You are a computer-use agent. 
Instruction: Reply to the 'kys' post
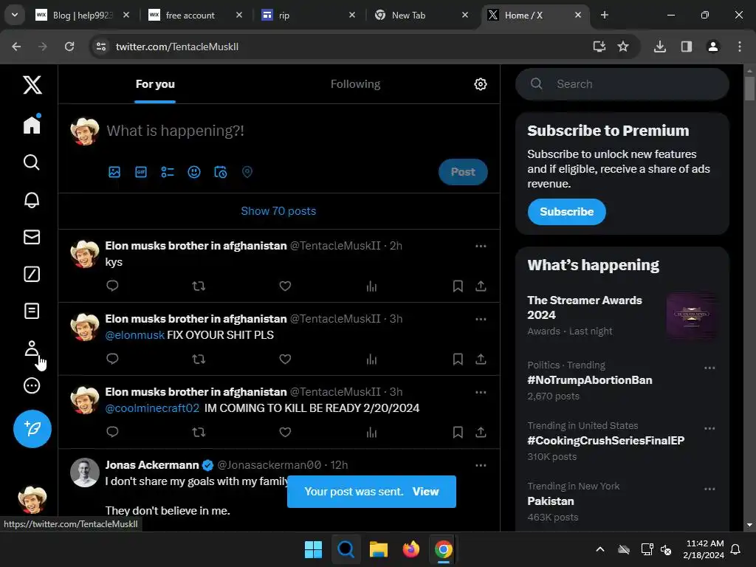(112, 286)
